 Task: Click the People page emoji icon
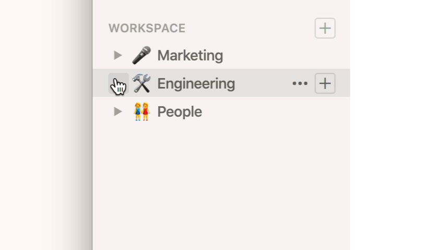[x=141, y=111]
